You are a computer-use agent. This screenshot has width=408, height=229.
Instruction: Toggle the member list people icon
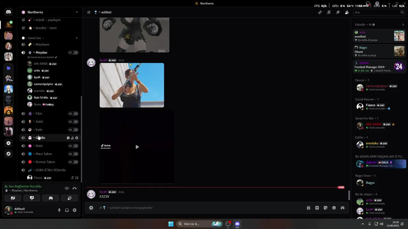347,12
